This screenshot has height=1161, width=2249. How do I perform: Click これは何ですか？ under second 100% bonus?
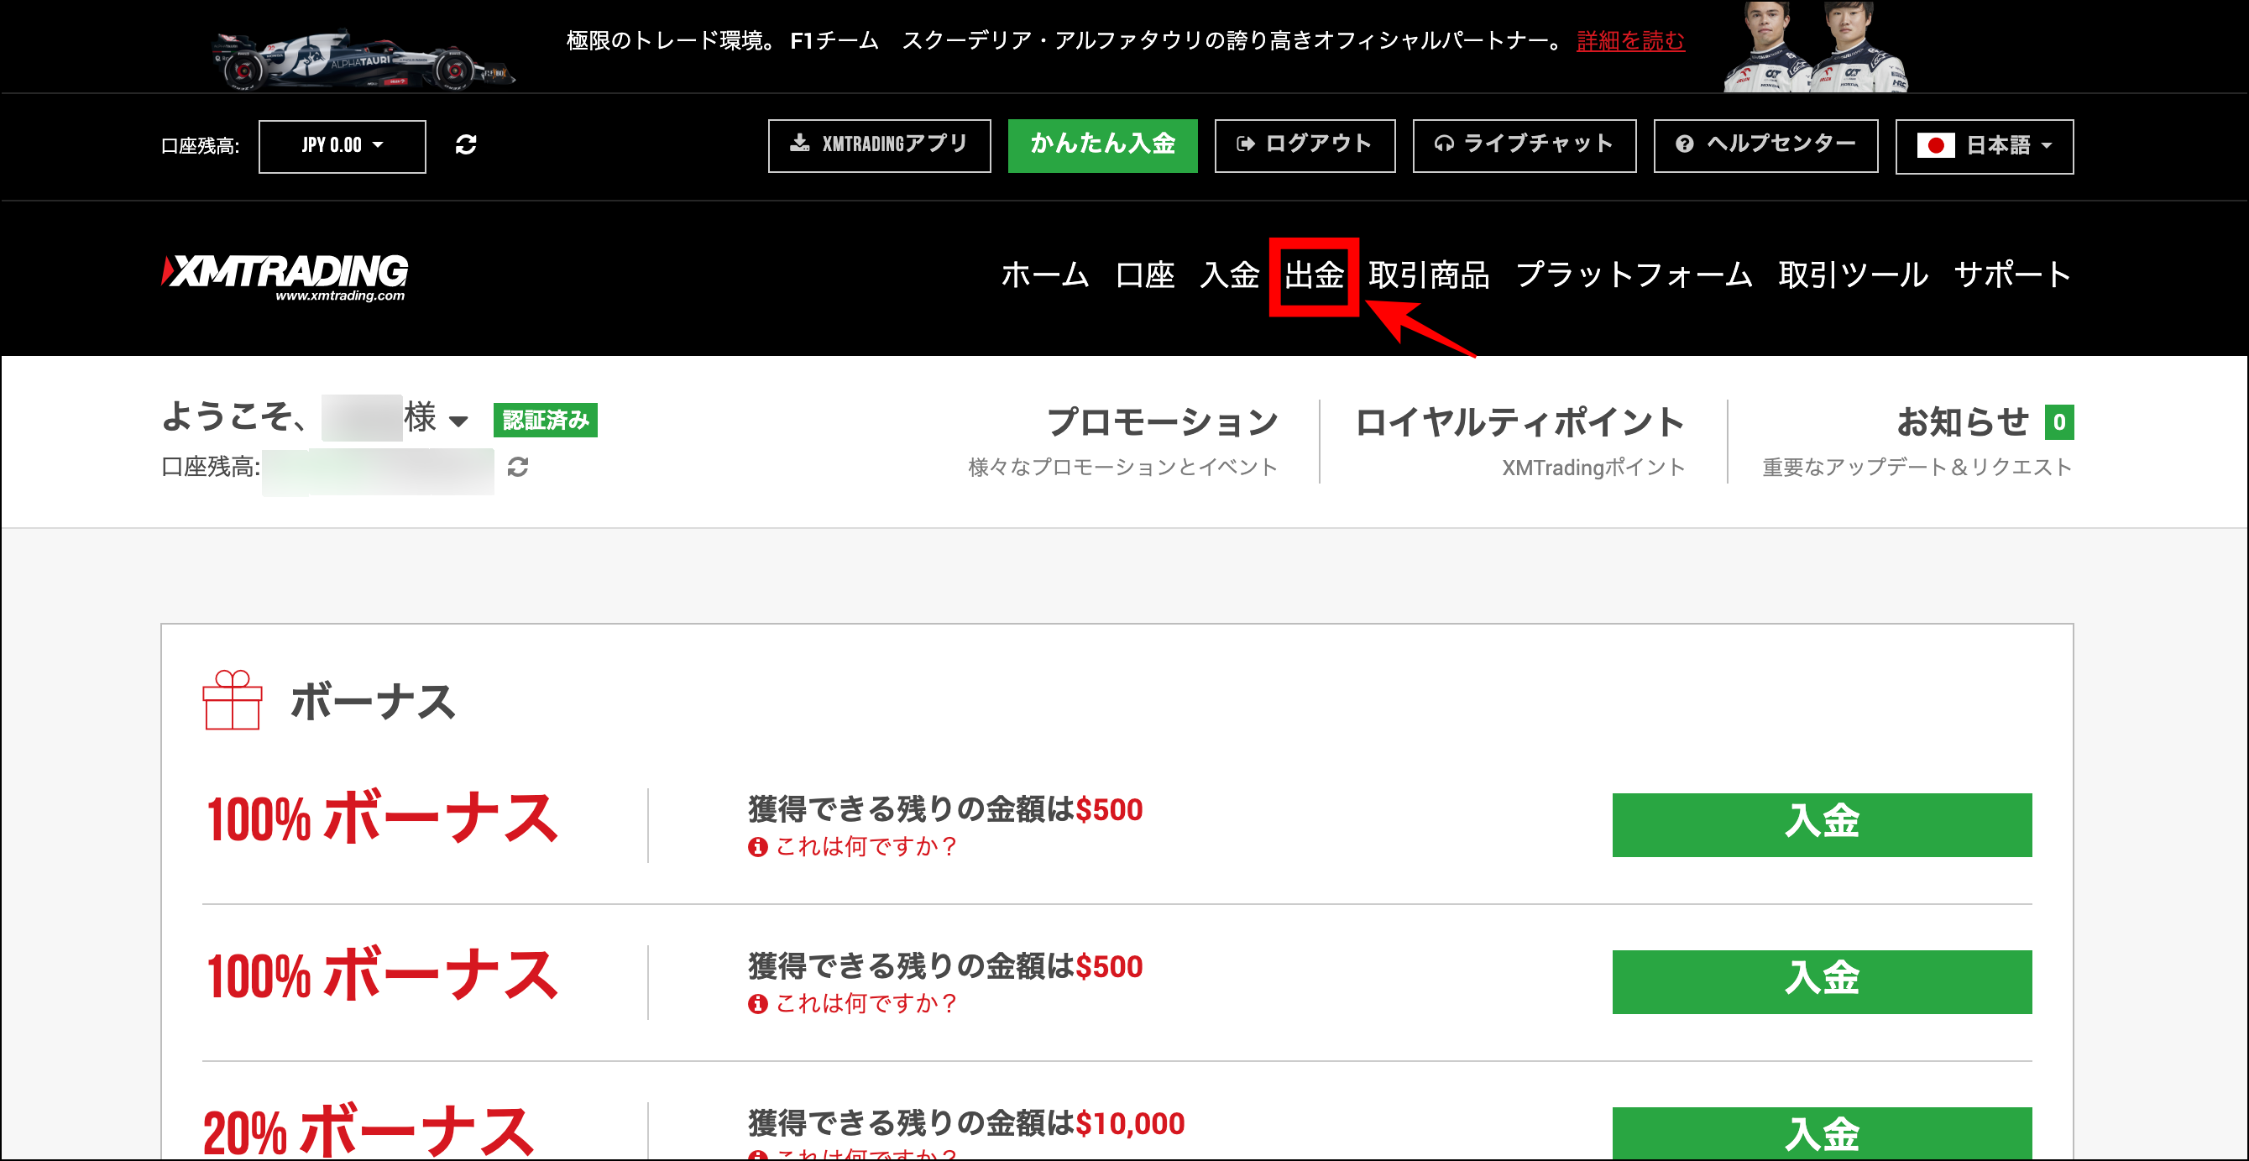[x=867, y=1004]
